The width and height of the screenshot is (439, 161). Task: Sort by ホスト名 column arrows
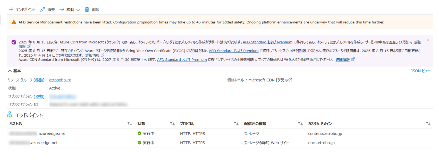130,124
